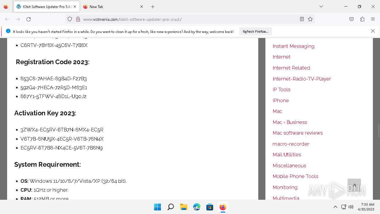The height and width of the screenshot is (214, 380).
Task: Click the address bar URL field
Action: pos(190,19)
